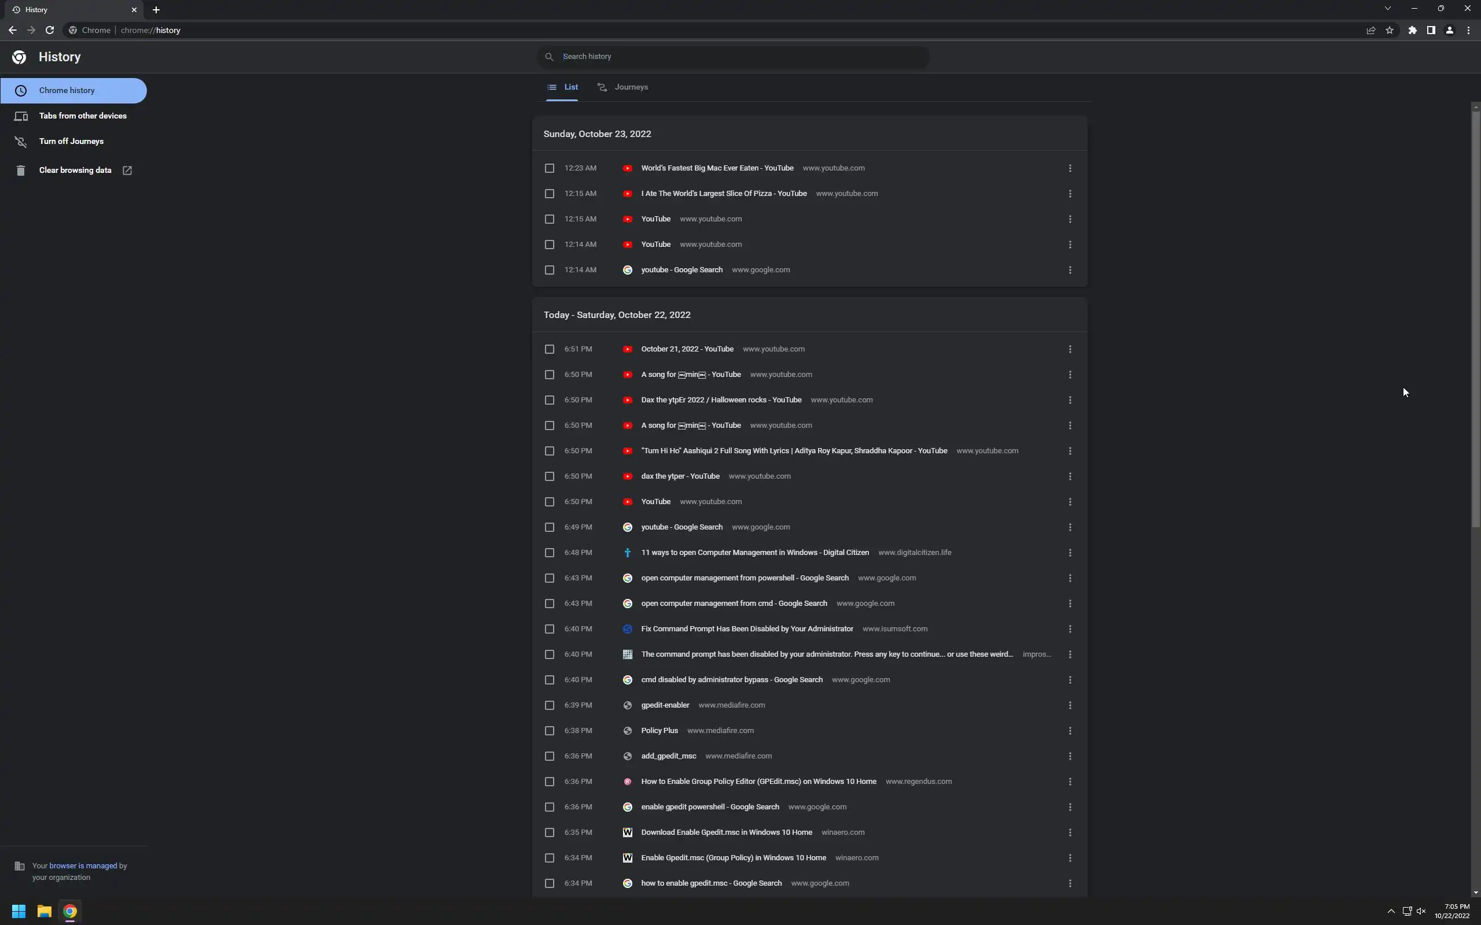This screenshot has height=925, width=1481.
Task: Open the profile avatar icon
Action: [x=1449, y=30]
